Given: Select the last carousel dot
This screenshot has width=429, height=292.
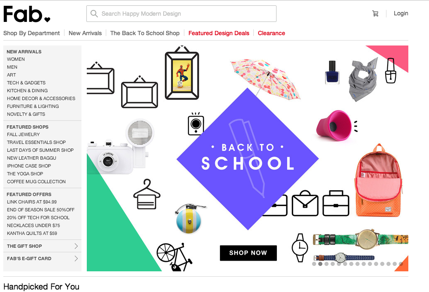Looking at the screenshot, I should pyautogui.click(x=401, y=264).
